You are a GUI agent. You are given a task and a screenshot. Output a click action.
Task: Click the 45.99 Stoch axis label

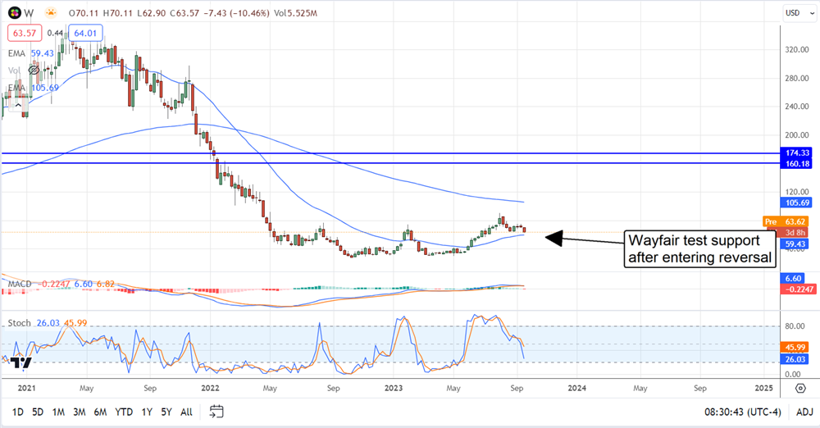tap(795, 348)
